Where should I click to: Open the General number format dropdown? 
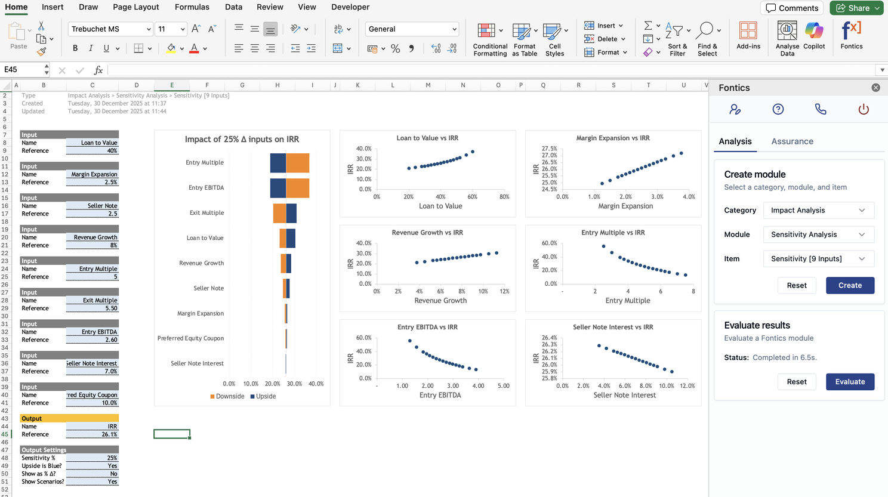coord(412,29)
